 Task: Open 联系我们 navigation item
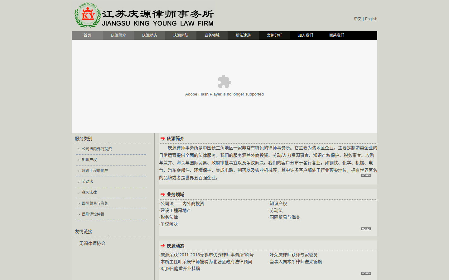tap(337, 35)
